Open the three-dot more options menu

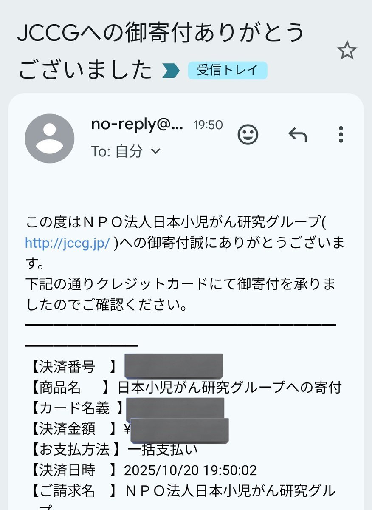point(341,135)
